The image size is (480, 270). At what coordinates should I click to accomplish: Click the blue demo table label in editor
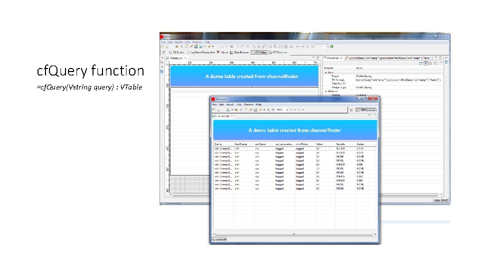point(244,76)
